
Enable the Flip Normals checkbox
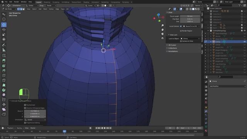[25, 105]
